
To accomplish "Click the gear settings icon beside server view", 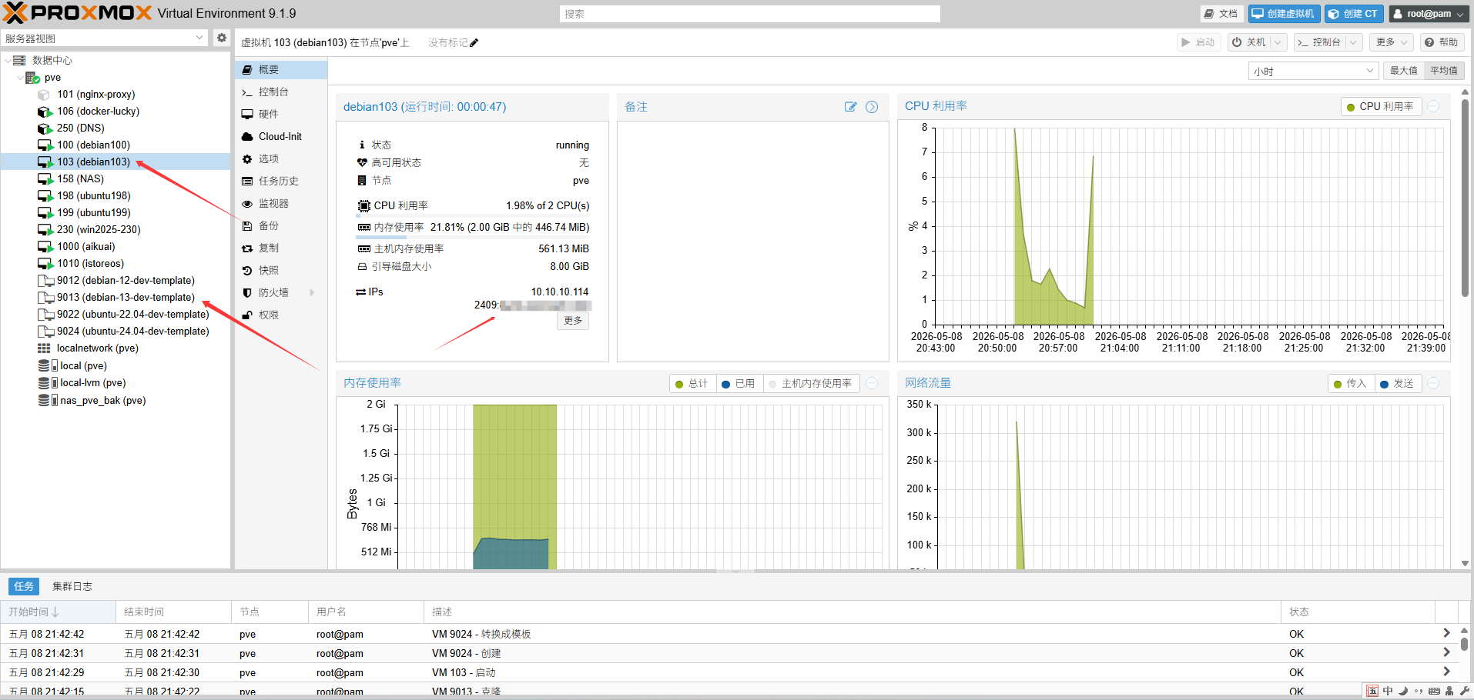I will pyautogui.click(x=222, y=38).
